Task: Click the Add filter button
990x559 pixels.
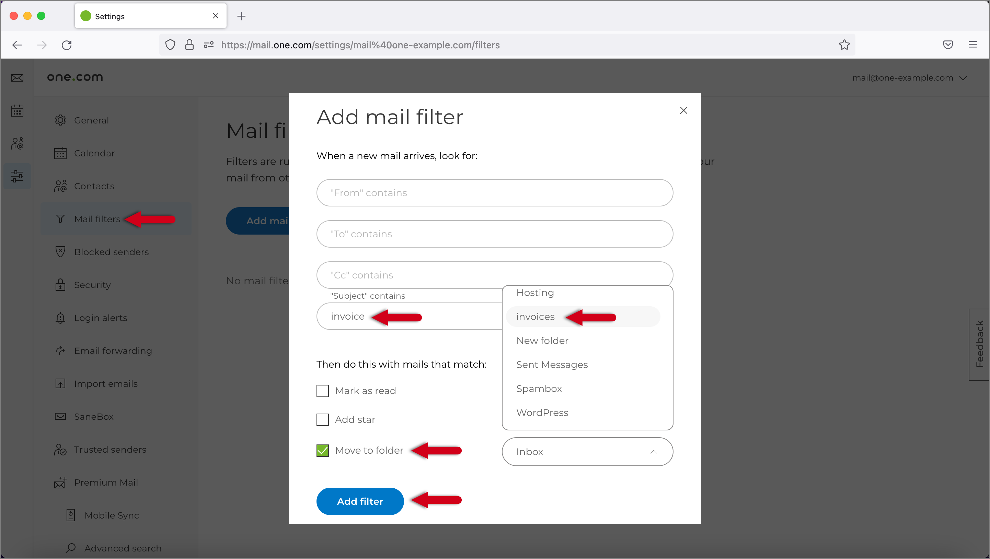Action: pyautogui.click(x=360, y=501)
